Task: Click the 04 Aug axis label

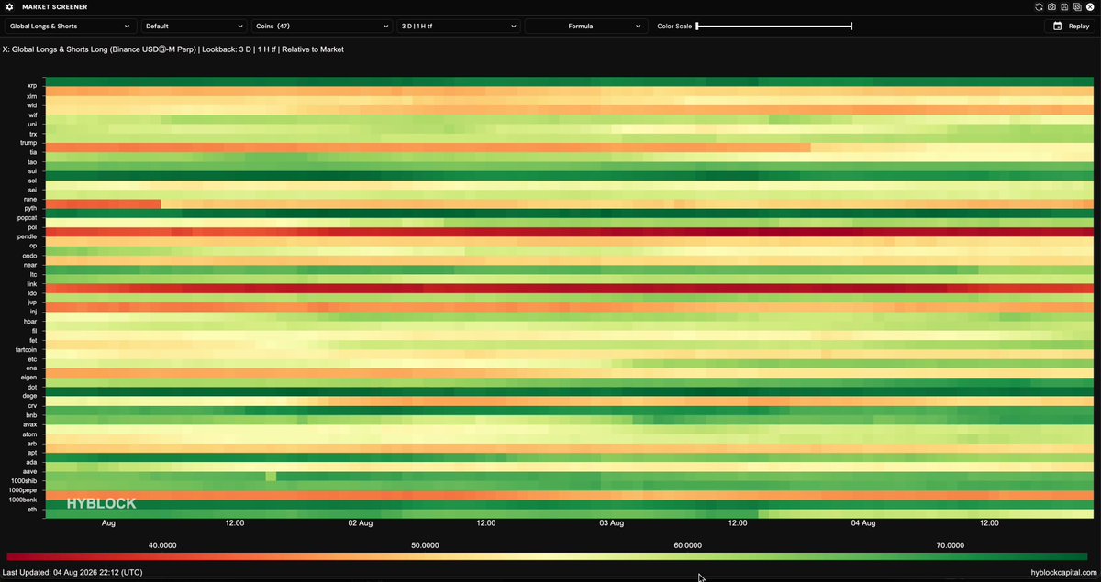Action: (x=863, y=523)
